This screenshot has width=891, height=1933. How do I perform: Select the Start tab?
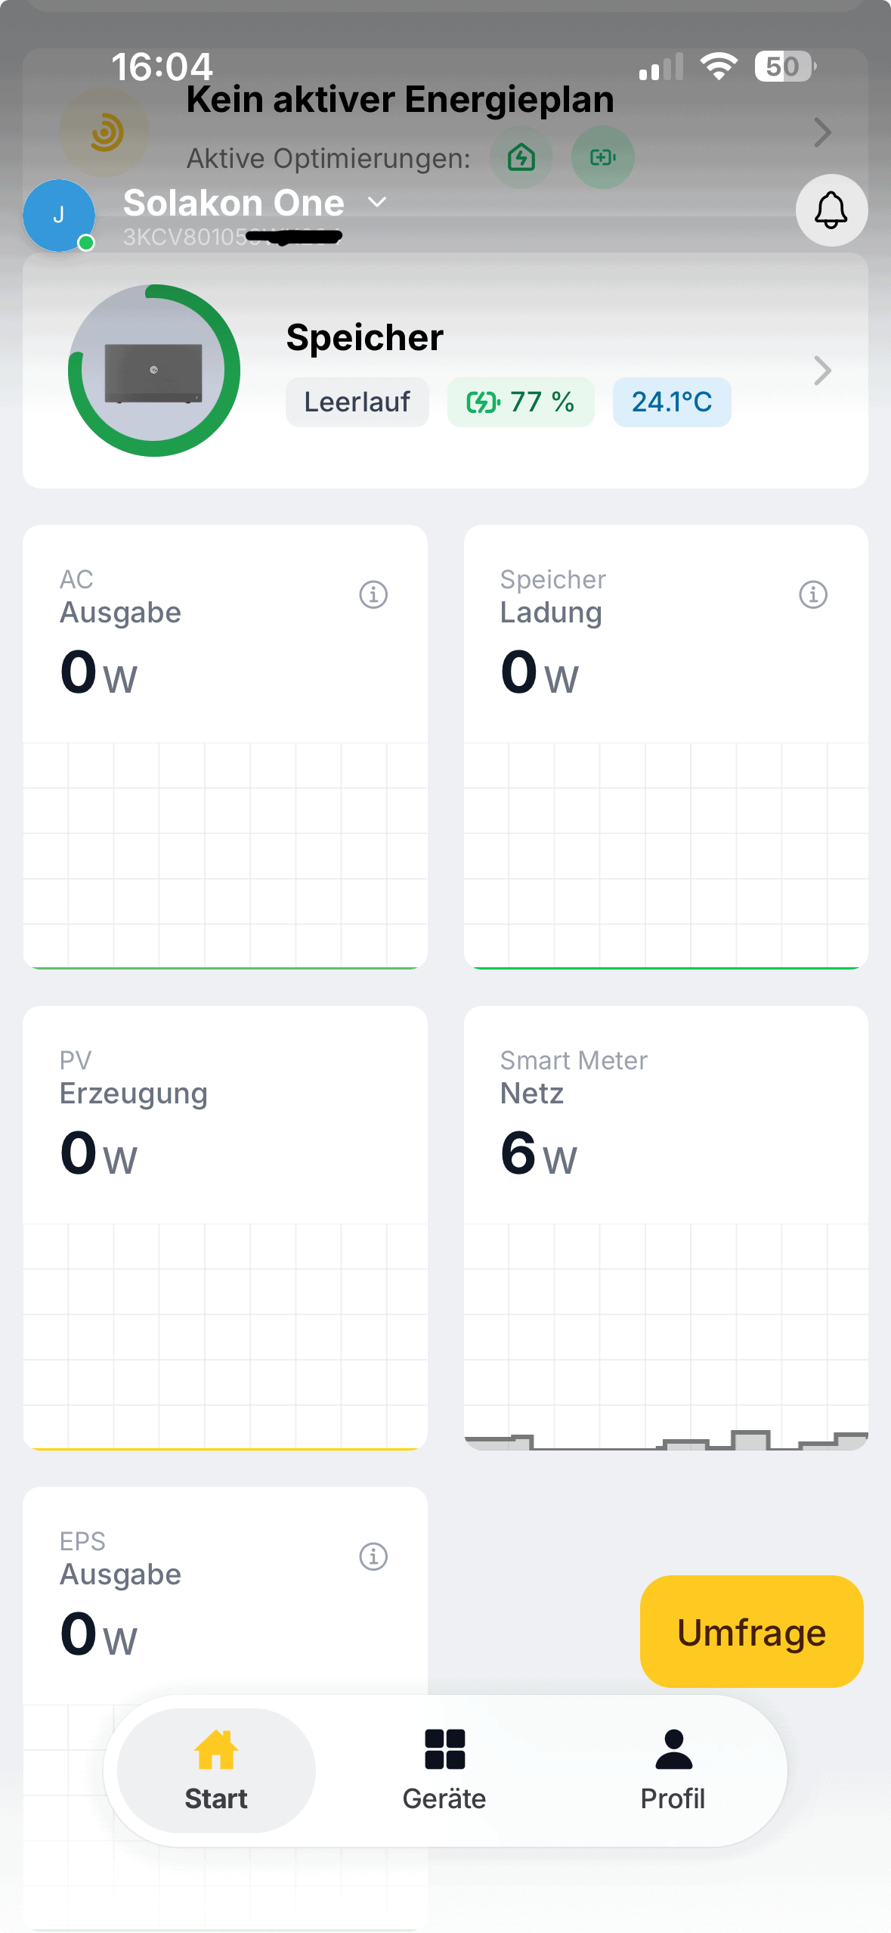tap(216, 1770)
